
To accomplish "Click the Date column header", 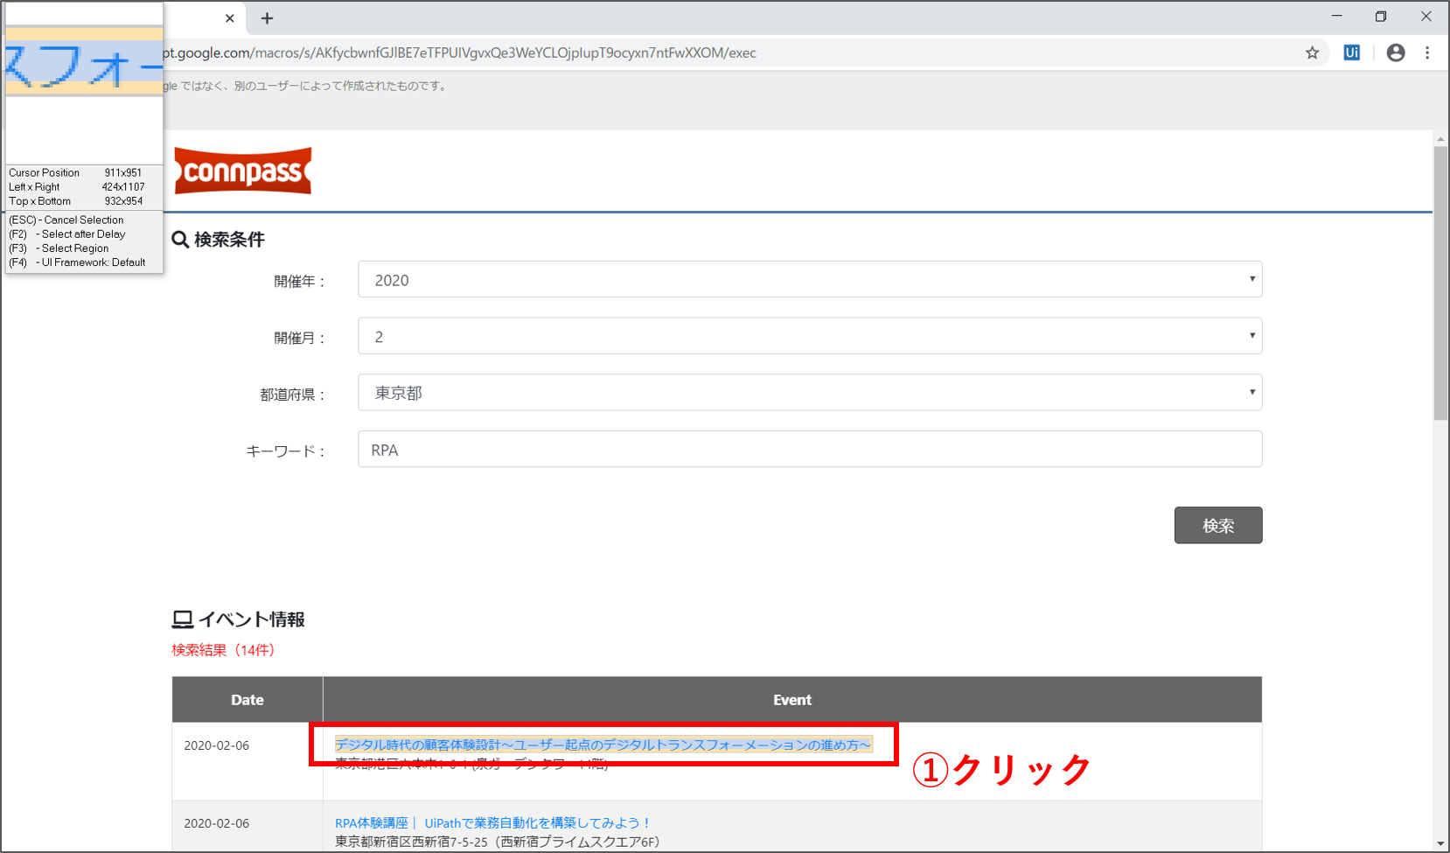I will pos(247,700).
